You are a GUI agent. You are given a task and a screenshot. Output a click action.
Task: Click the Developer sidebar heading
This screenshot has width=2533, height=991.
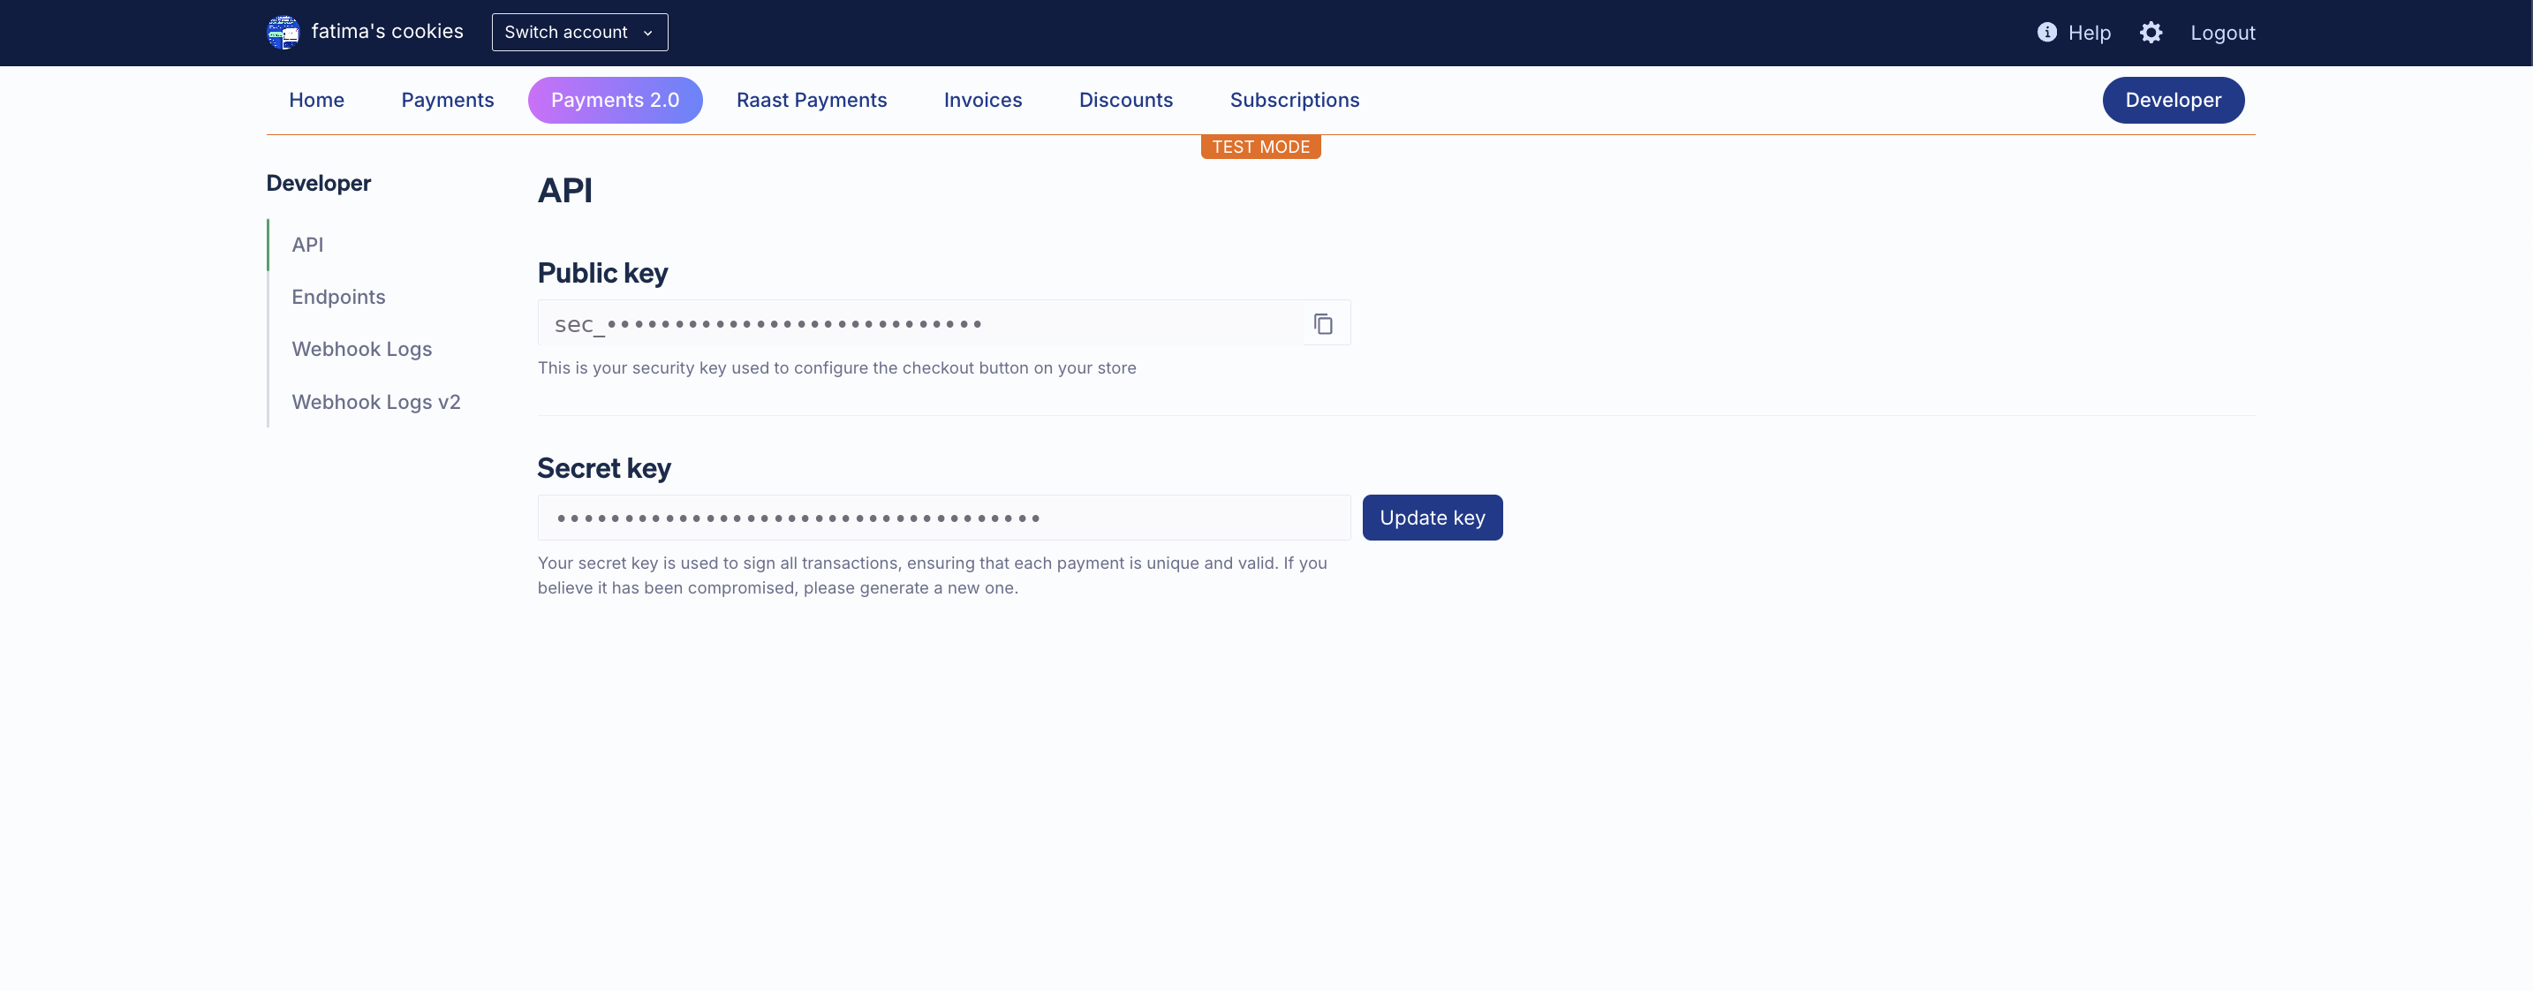(319, 184)
